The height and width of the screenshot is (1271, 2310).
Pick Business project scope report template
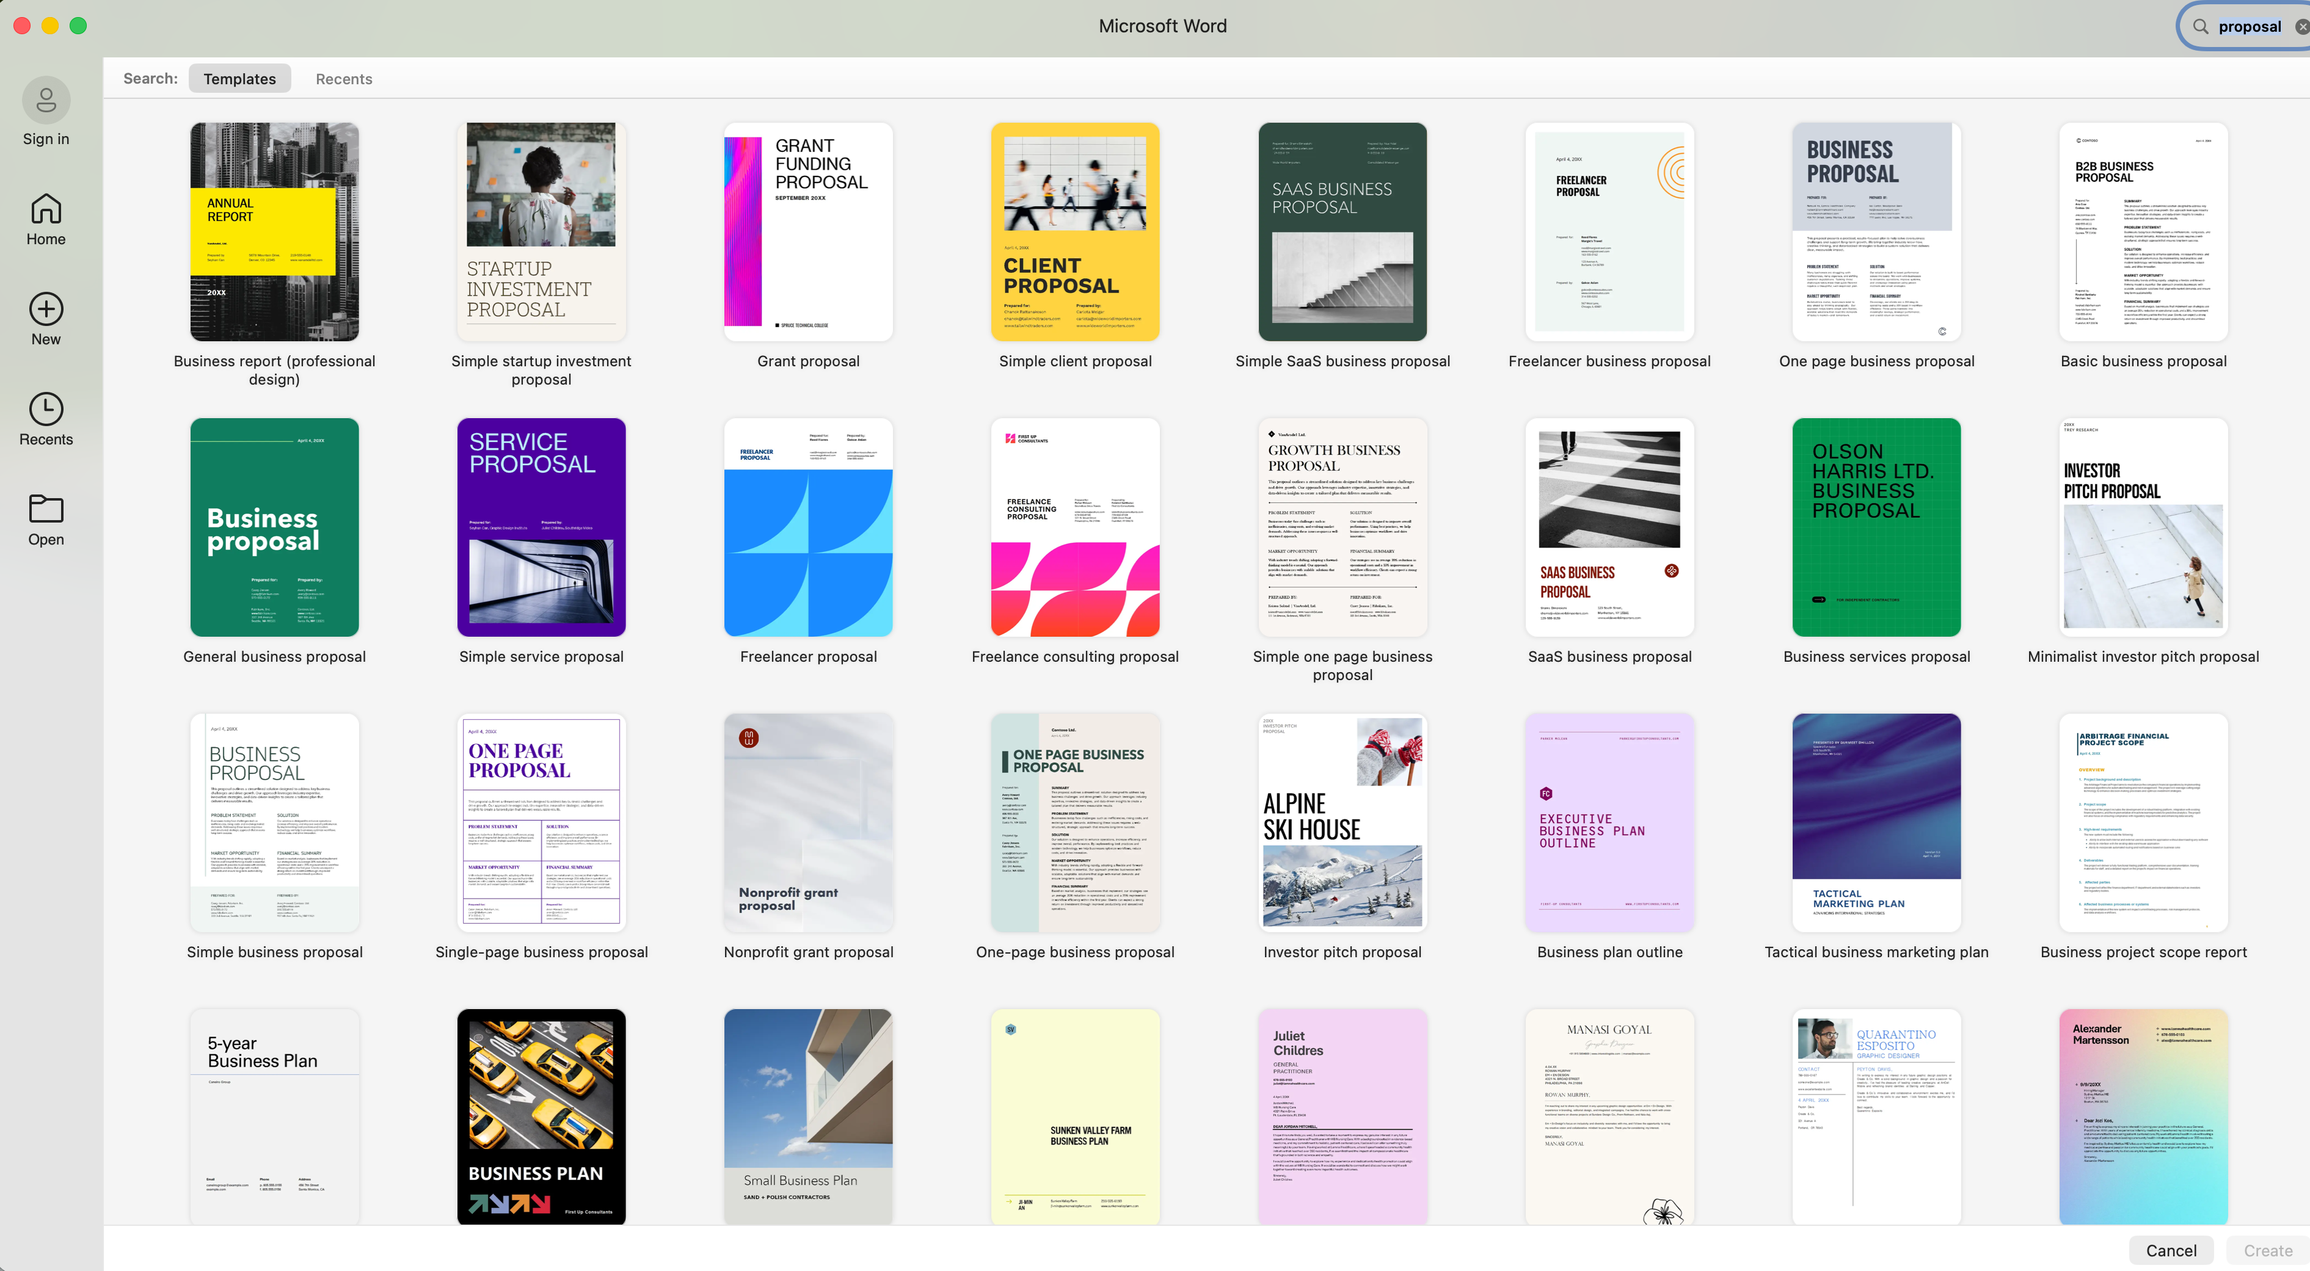pyautogui.click(x=2143, y=823)
